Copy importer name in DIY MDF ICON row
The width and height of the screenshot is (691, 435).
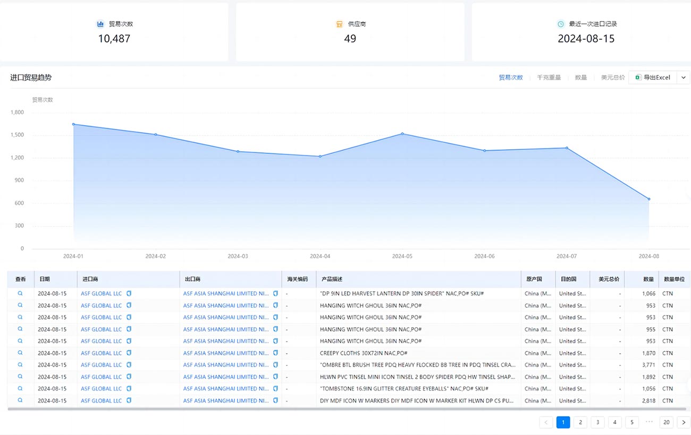coord(129,401)
